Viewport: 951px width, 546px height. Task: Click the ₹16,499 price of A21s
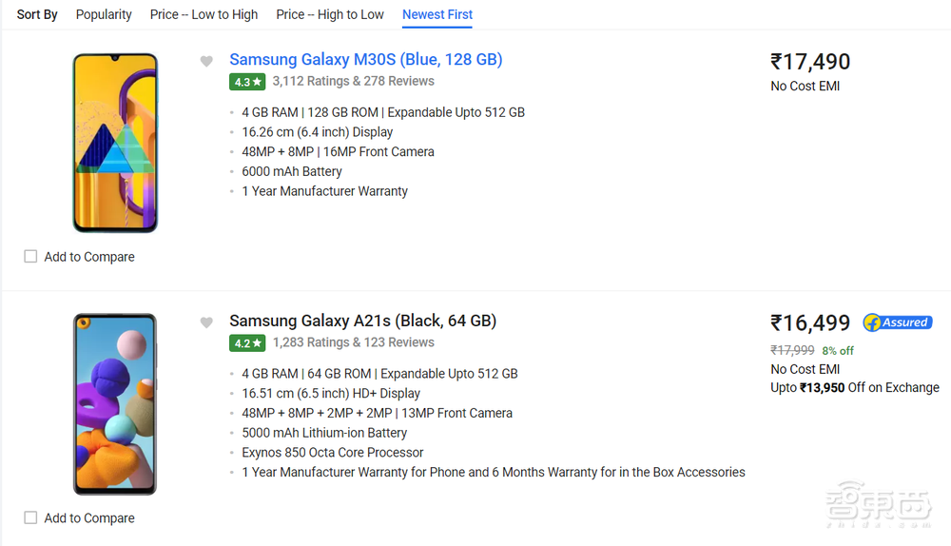pyautogui.click(x=810, y=323)
